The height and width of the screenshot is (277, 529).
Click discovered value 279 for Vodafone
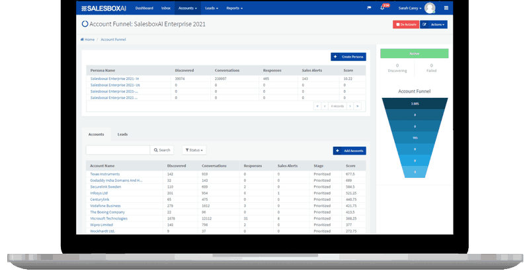point(170,206)
